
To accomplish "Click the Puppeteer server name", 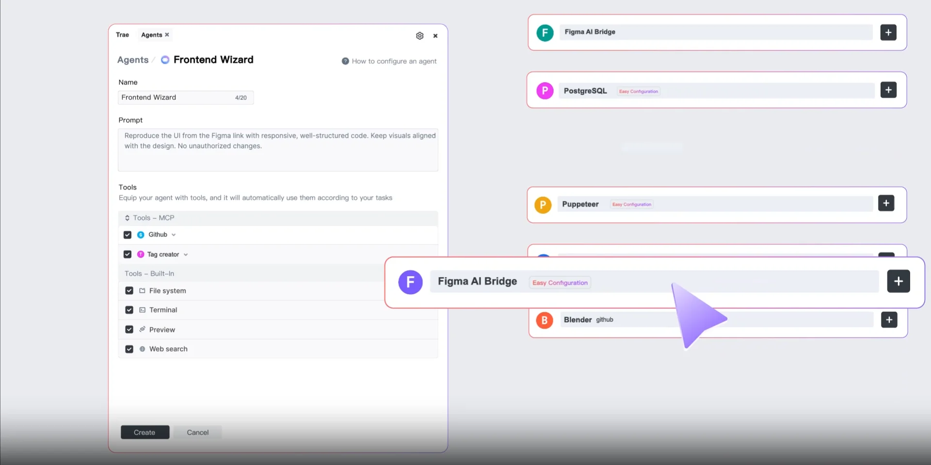I will tap(580, 204).
